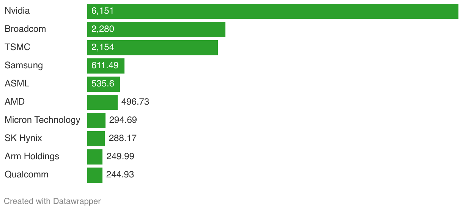Click the Qualcomm bar

(x=95, y=175)
